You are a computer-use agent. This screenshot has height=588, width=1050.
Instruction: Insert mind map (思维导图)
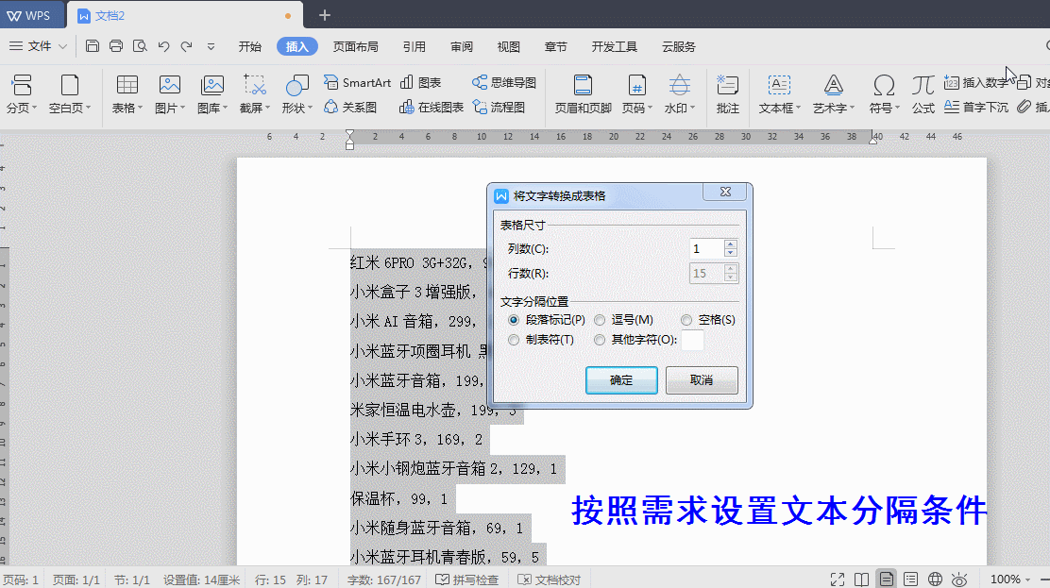[503, 82]
